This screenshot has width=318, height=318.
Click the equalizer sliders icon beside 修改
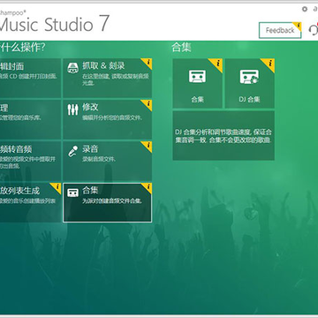point(72,110)
